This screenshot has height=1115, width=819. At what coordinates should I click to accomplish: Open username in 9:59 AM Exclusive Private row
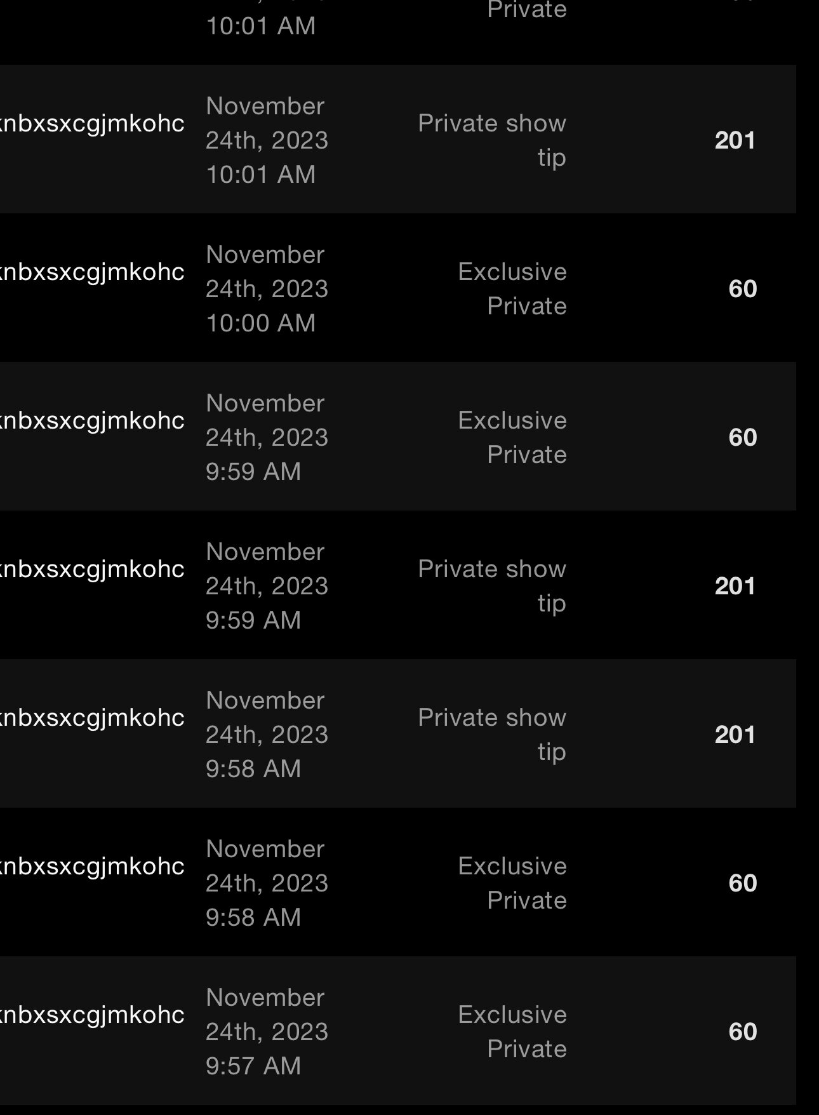tap(92, 420)
